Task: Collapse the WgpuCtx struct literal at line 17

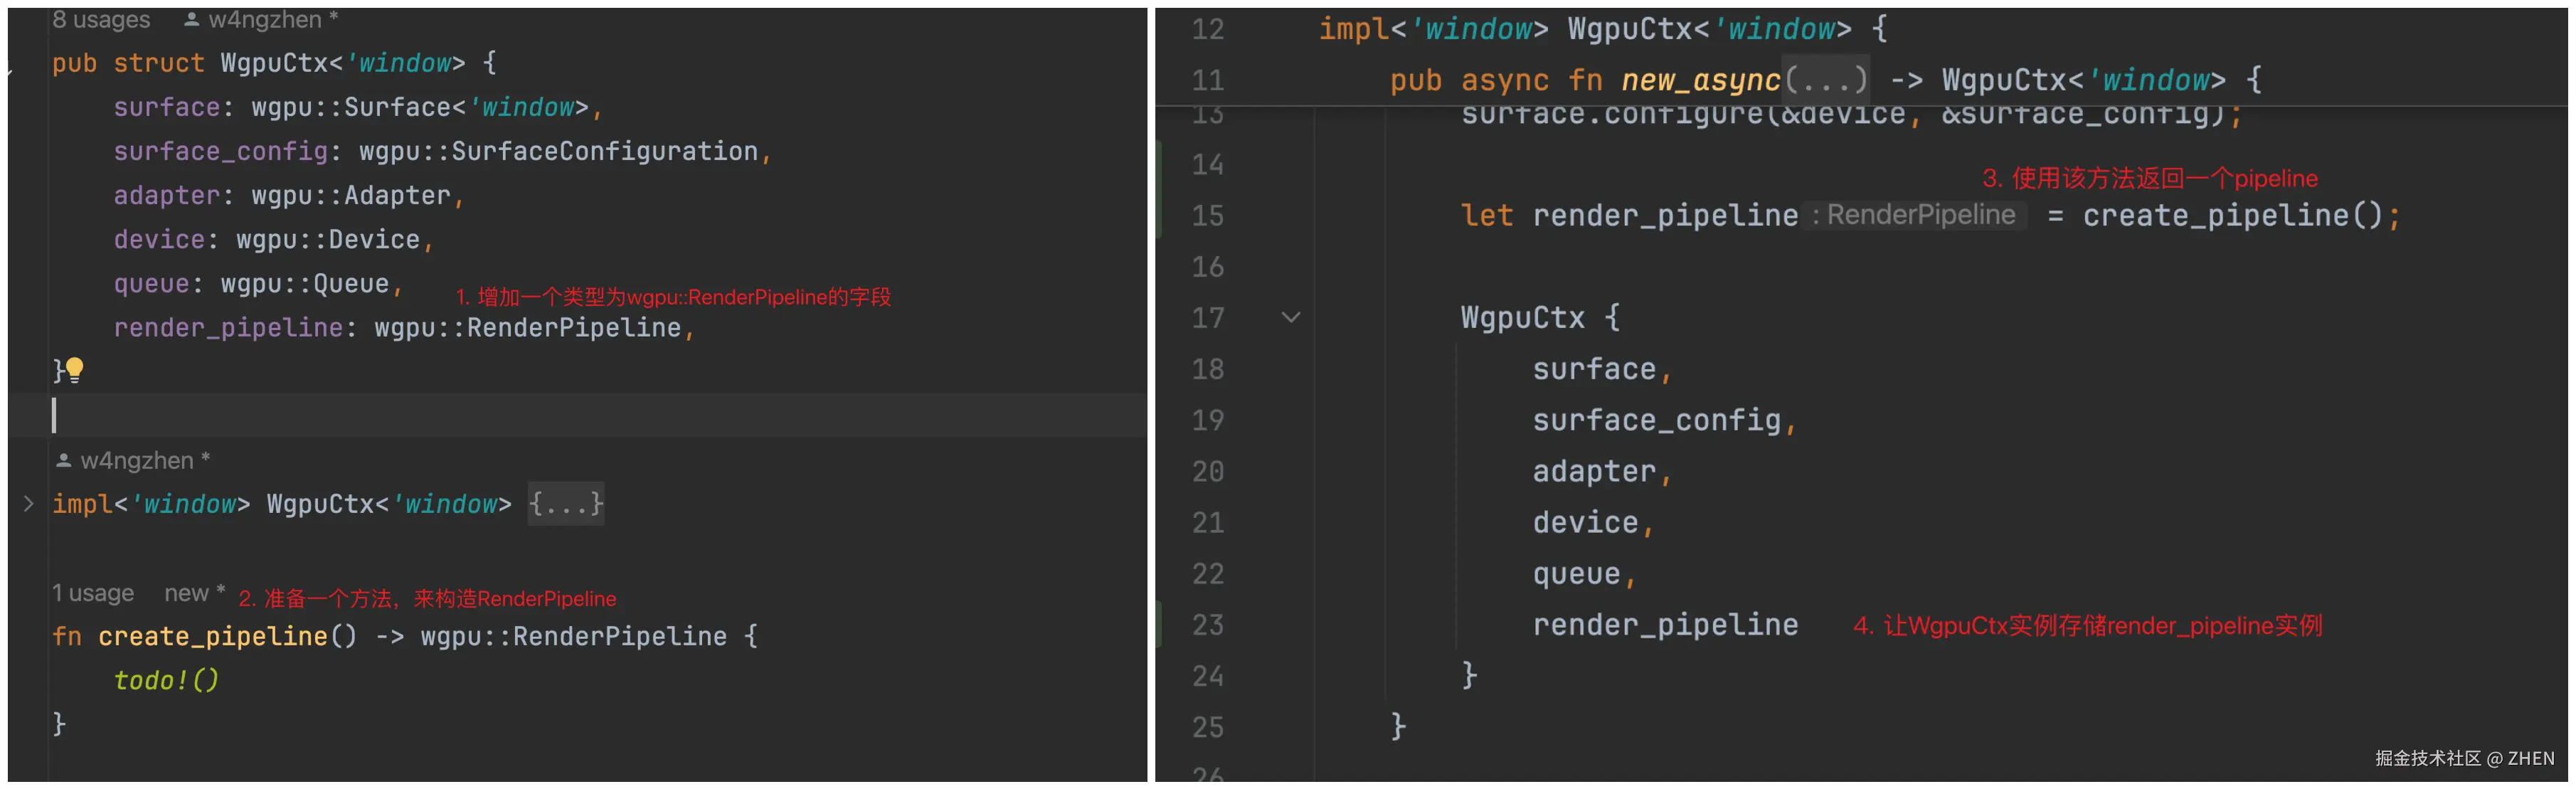Action: pyautogui.click(x=1290, y=317)
